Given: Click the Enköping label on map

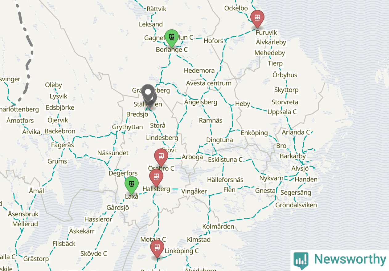Looking at the screenshot, I should (254, 133).
